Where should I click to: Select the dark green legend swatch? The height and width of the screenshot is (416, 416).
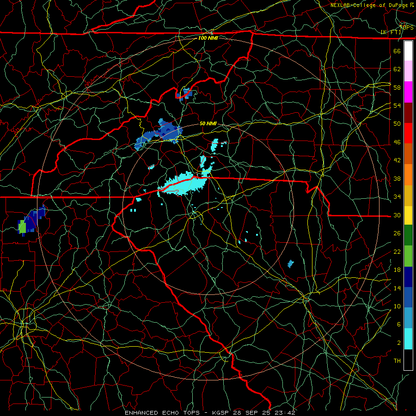[x=408, y=235]
